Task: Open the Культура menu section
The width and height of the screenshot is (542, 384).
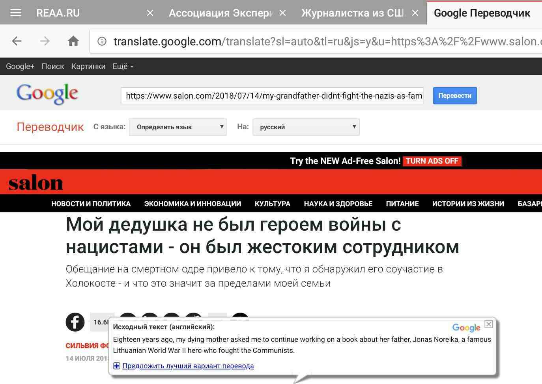Action: 272,204
